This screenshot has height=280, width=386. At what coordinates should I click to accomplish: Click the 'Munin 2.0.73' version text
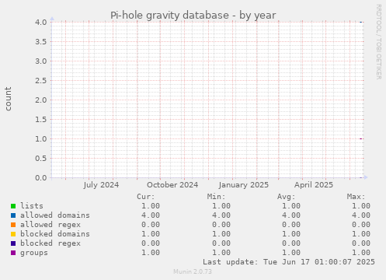(x=193, y=271)
